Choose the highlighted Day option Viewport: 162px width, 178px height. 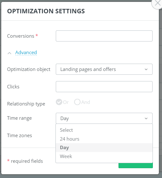click(104, 148)
